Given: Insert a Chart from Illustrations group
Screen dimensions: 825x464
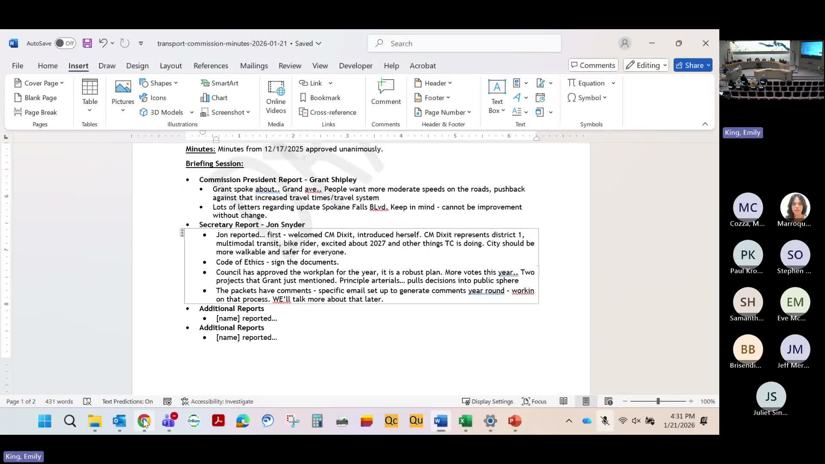Looking at the screenshot, I should [214, 98].
